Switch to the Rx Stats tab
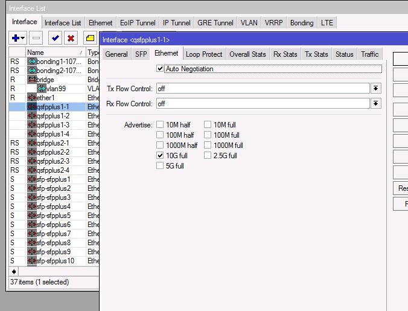Screen dimensions: 408x311 (x=285, y=54)
